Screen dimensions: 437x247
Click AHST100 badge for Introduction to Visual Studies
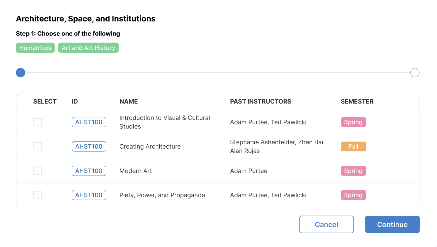coord(89,122)
